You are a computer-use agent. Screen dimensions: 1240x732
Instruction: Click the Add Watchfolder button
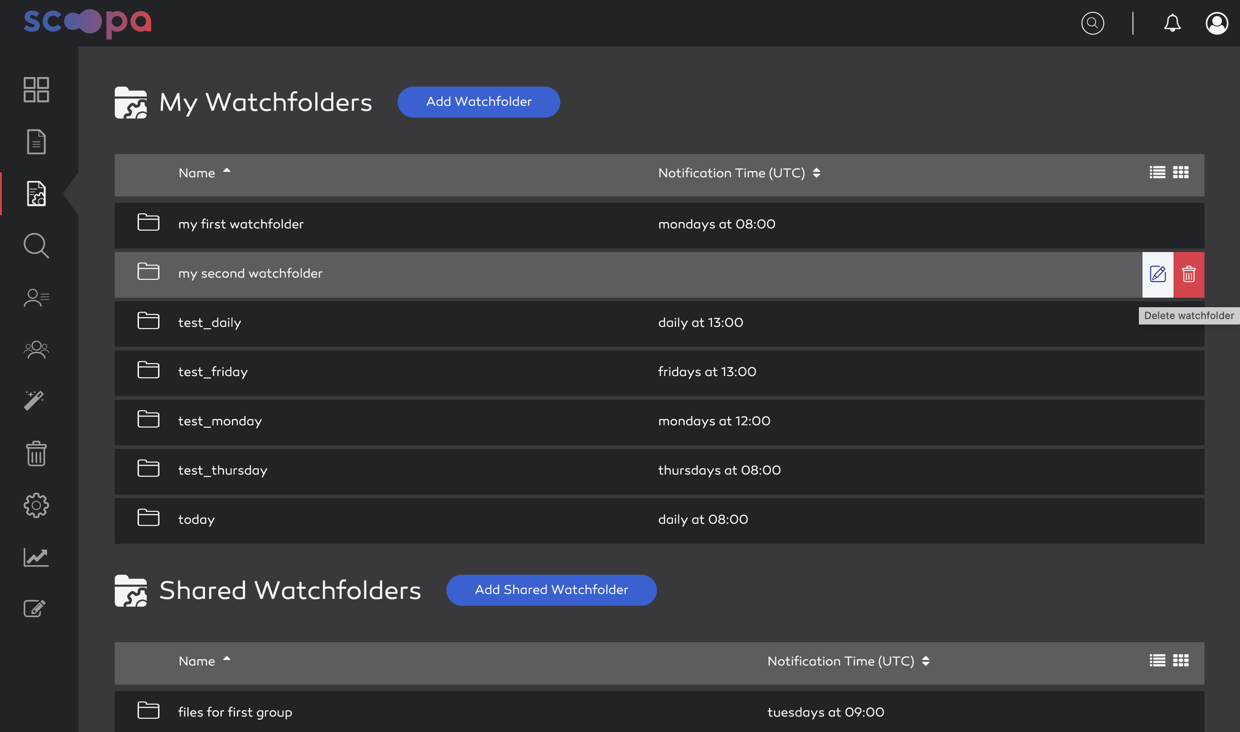click(x=479, y=102)
